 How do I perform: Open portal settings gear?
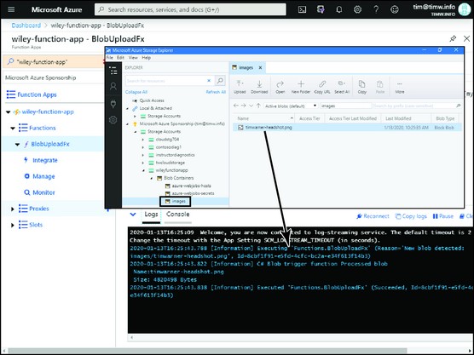[357, 9]
